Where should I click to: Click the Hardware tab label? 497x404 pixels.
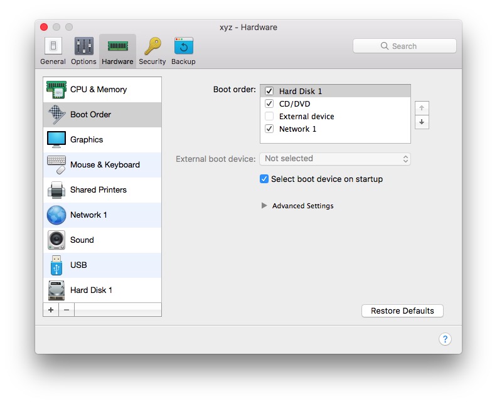(117, 61)
